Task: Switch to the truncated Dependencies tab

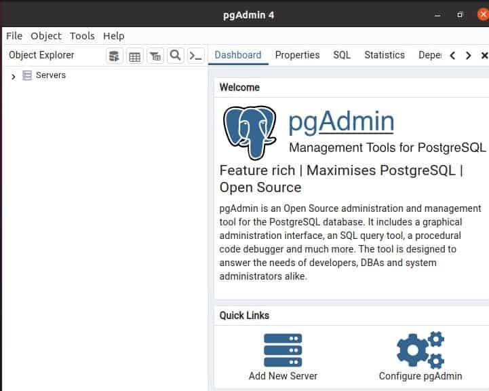Action: pyautogui.click(x=430, y=55)
